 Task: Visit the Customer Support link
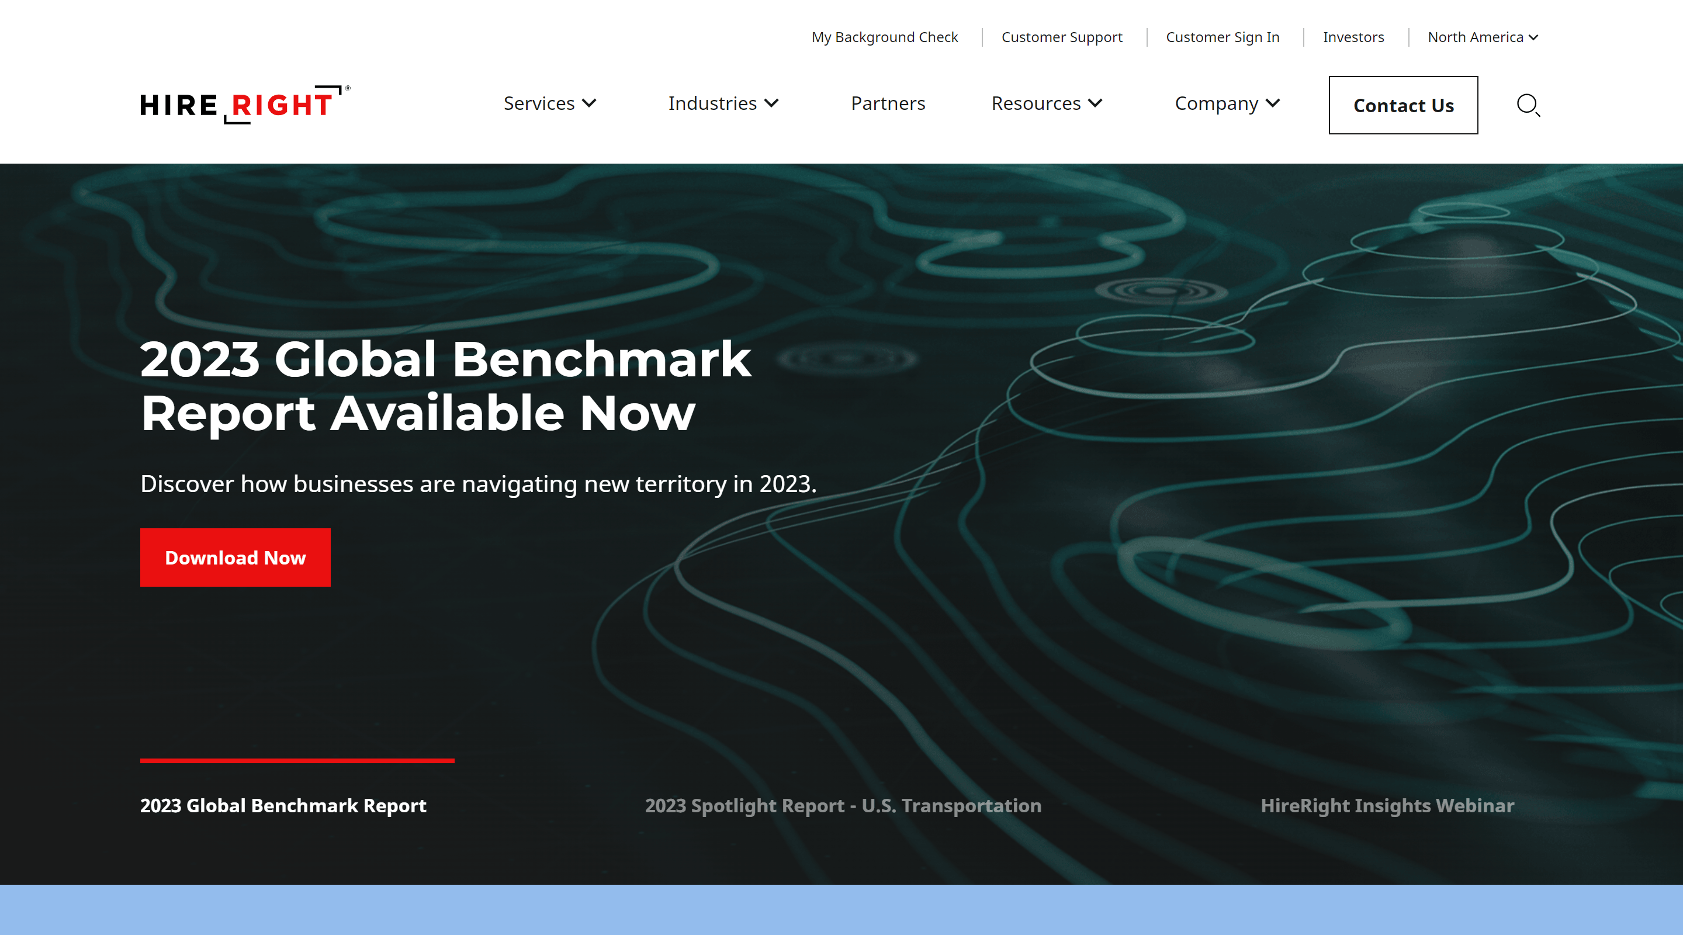pyautogui.click(x=1062, y=37)
